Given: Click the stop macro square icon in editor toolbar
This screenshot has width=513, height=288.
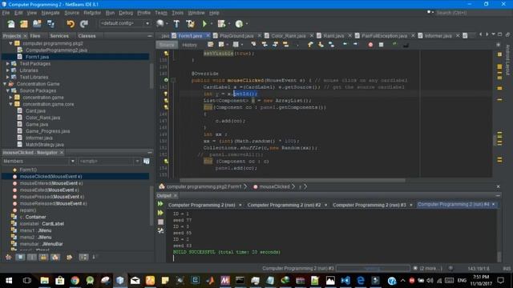Looking at the screenshot, I should click(x=382, y=45).
